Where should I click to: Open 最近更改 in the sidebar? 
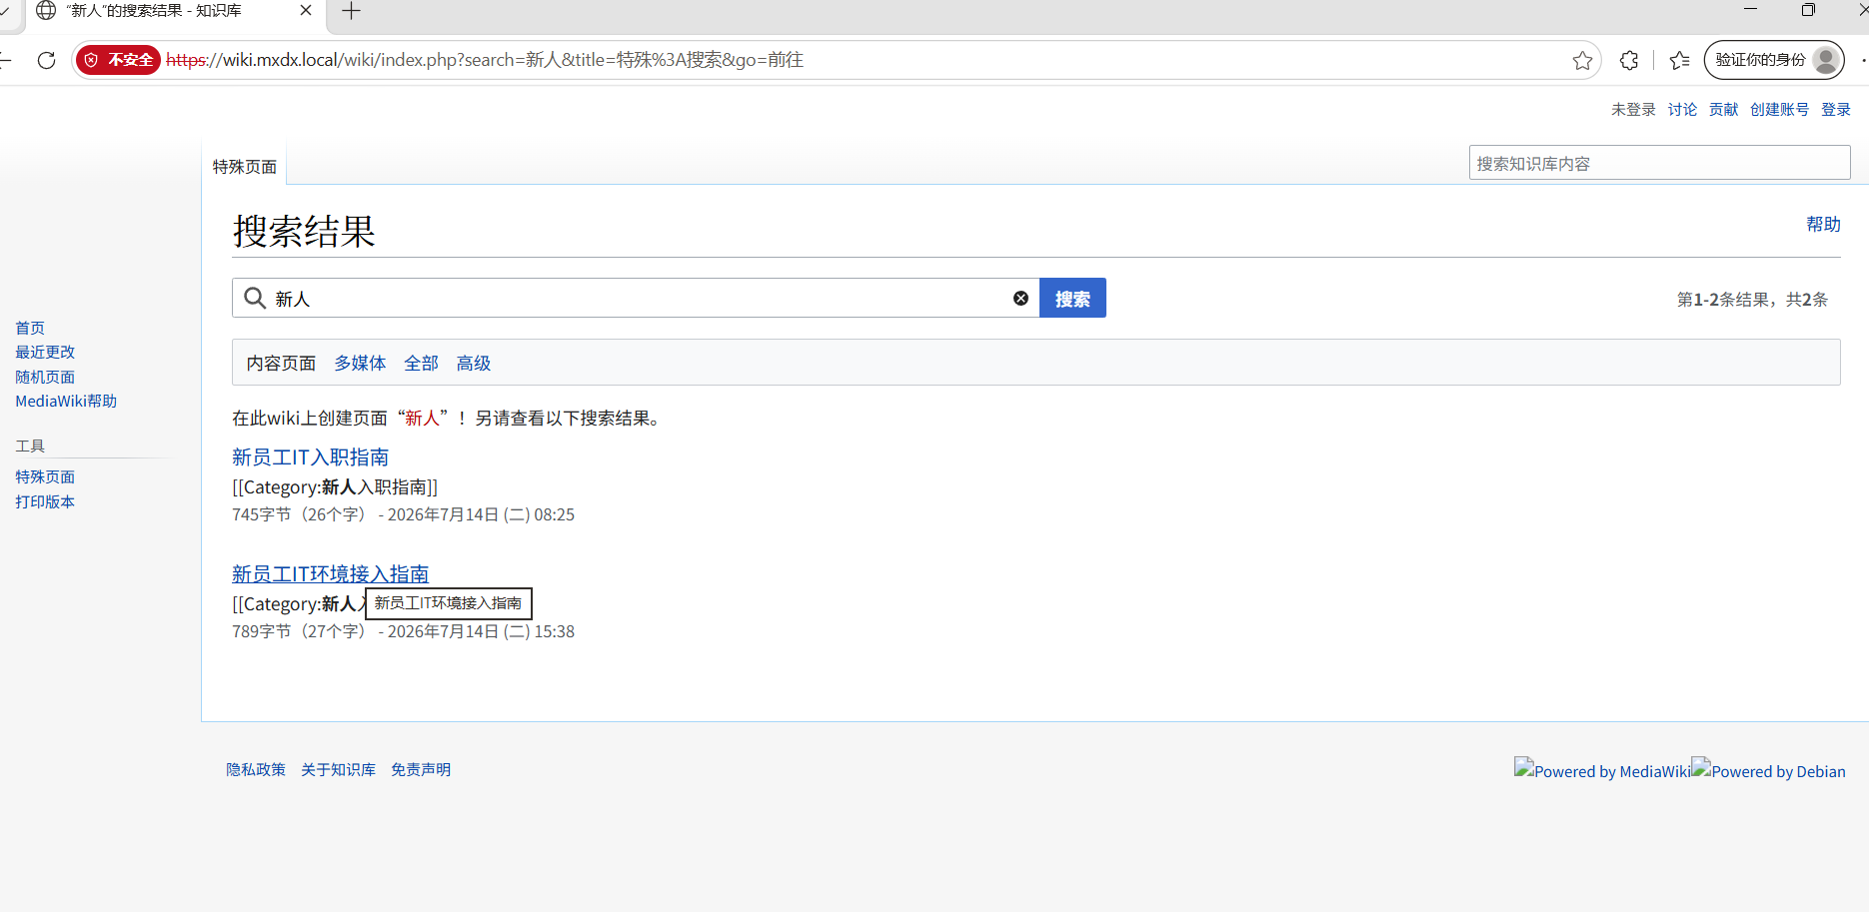(45, 352)
